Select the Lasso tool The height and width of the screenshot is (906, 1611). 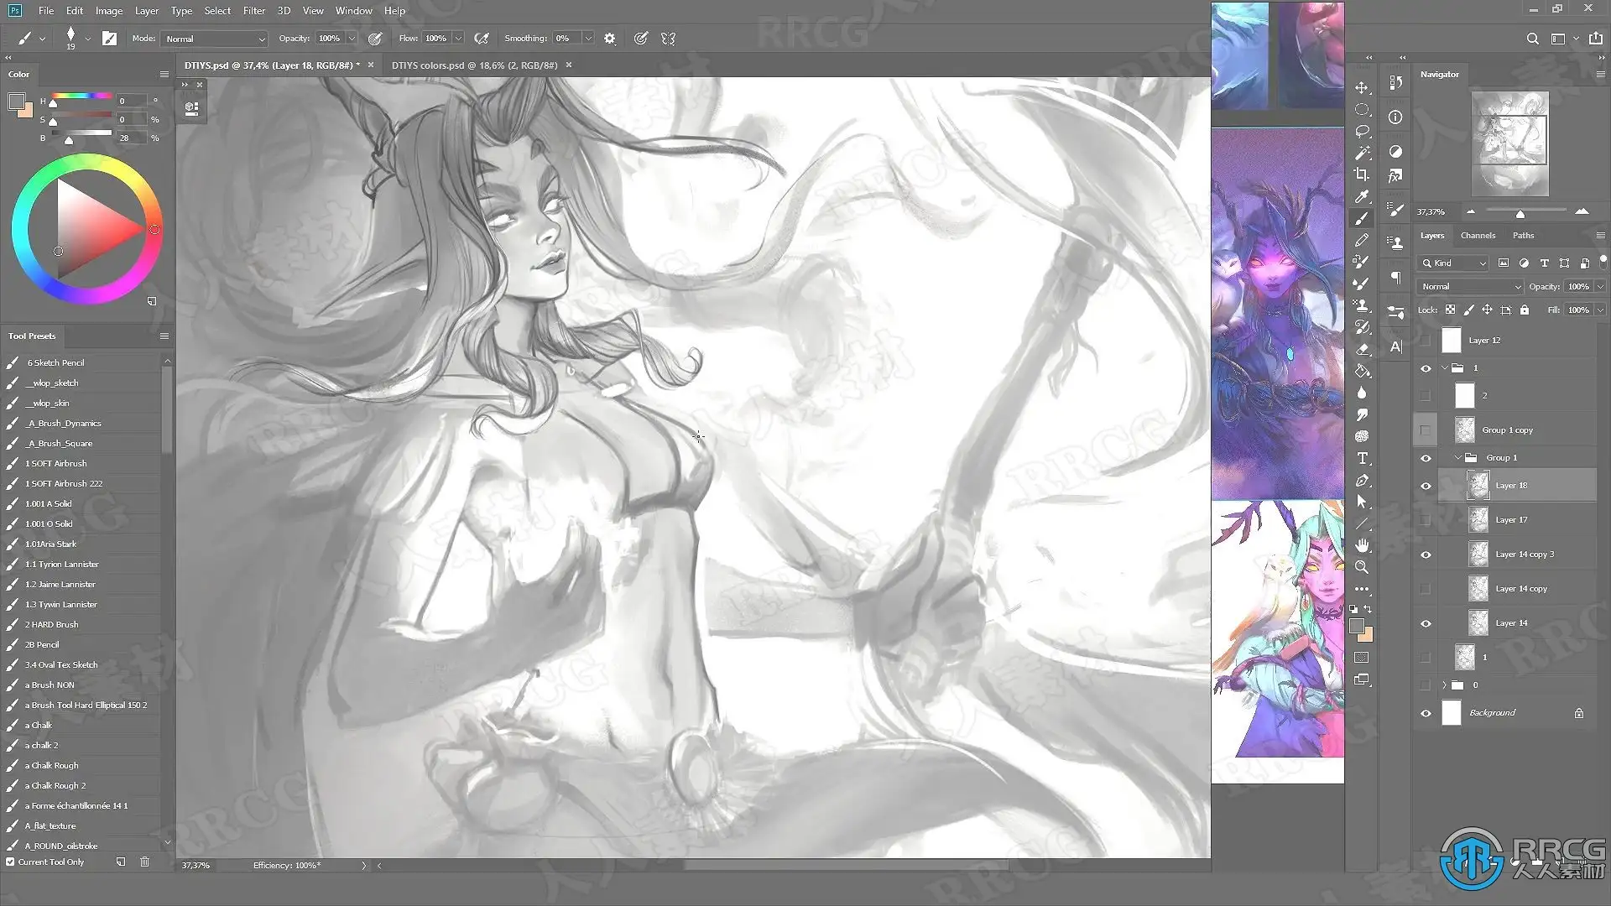point(1362,131)
